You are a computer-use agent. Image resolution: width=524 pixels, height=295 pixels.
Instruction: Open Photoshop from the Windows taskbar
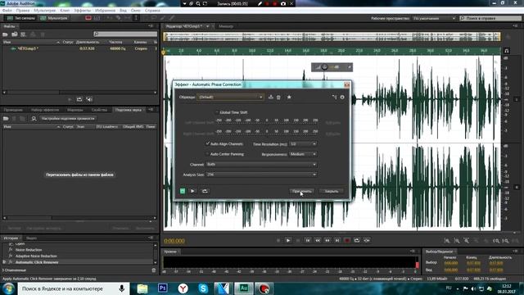(163, 288)
